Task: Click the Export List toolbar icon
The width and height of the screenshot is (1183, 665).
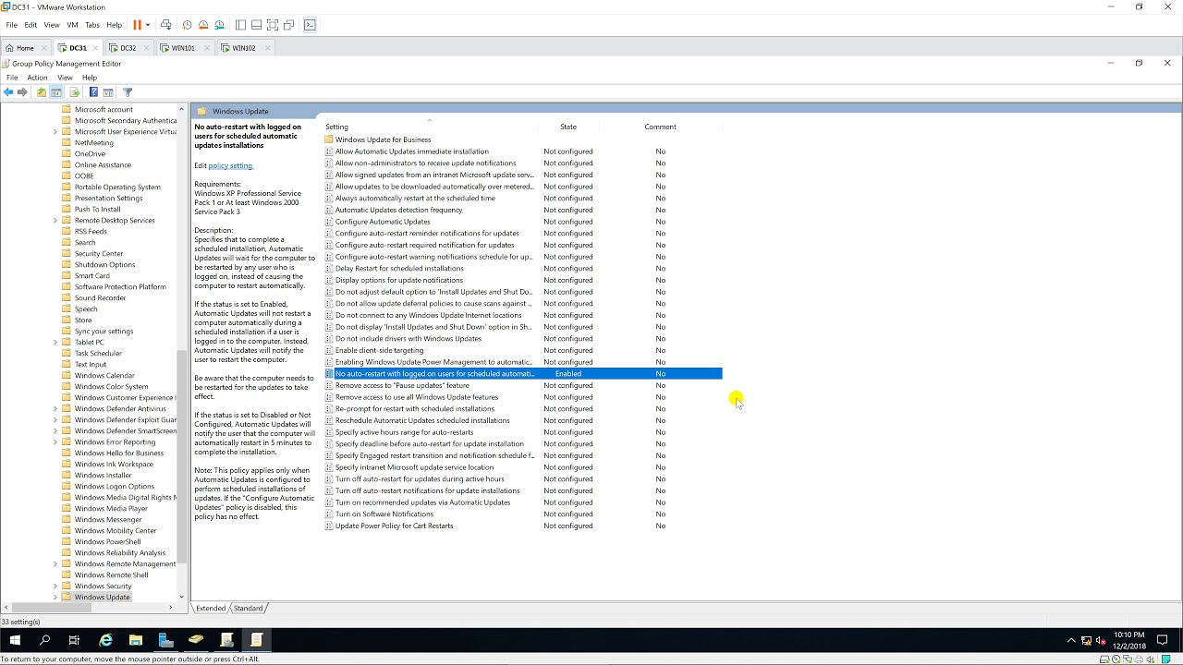Action: tap(75, 91)
